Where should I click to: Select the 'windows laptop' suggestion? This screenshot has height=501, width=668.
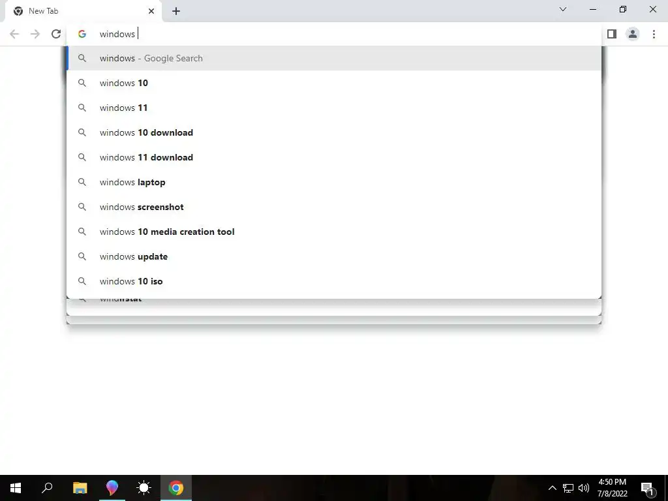click(x=334, y=183)
